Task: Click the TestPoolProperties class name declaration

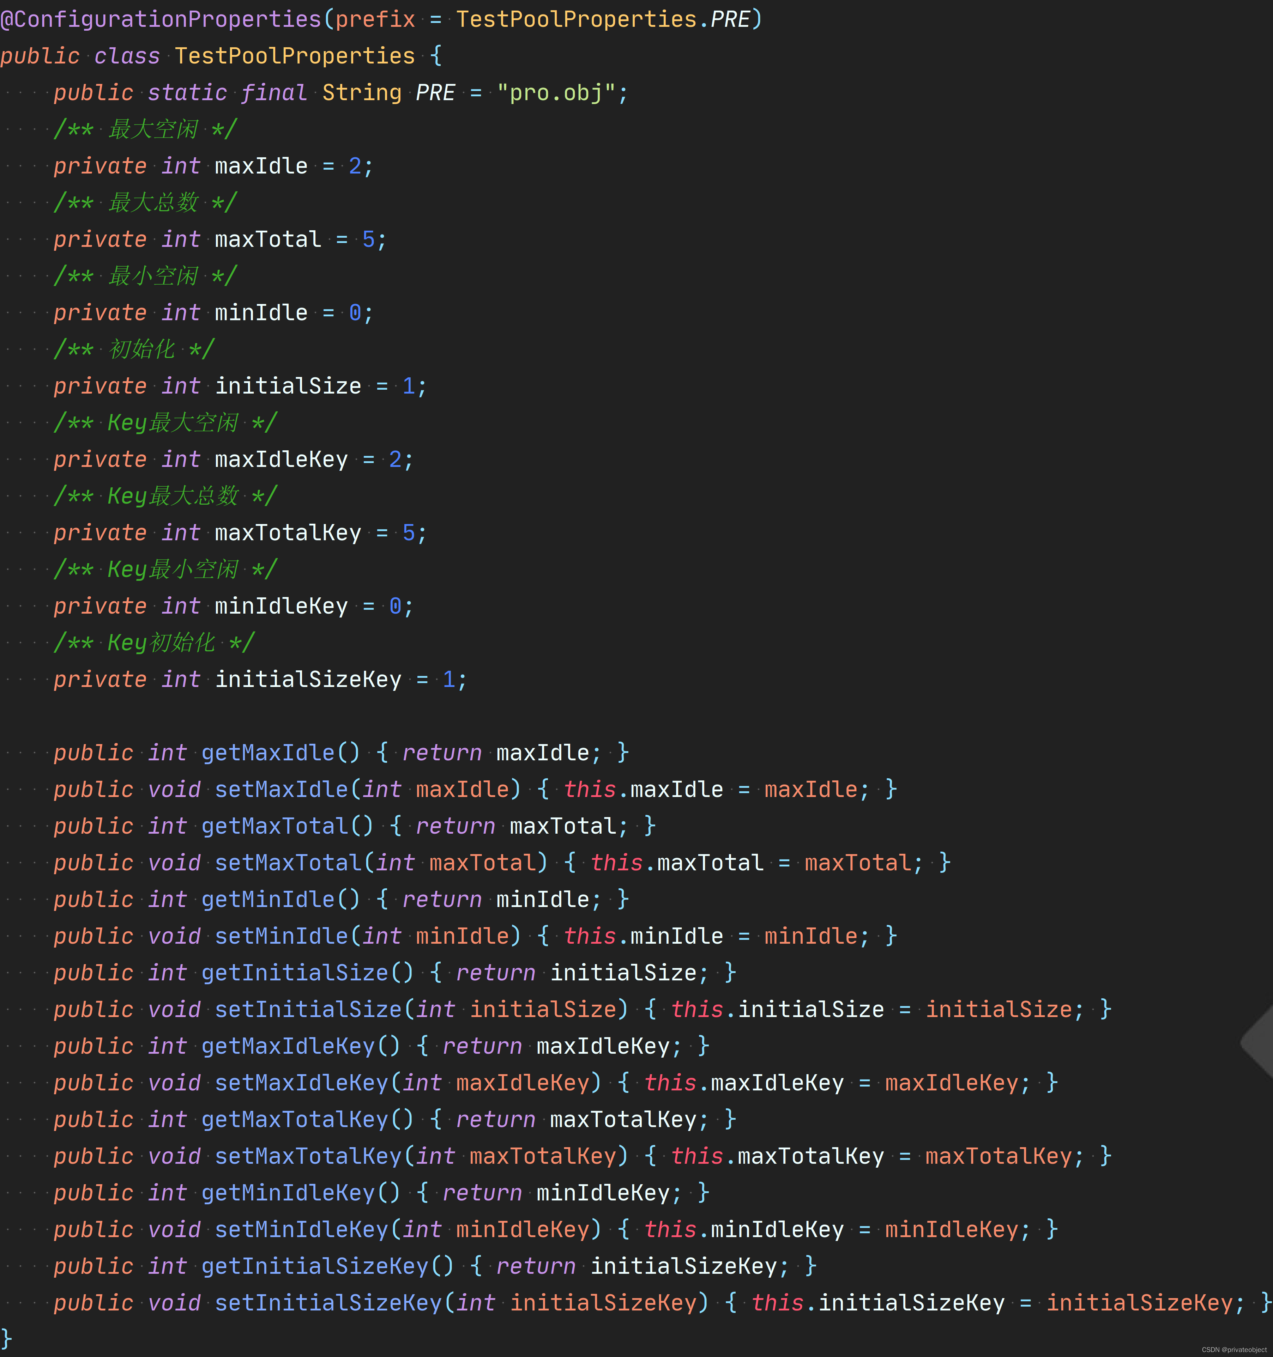Action: (x=294, y=56)
